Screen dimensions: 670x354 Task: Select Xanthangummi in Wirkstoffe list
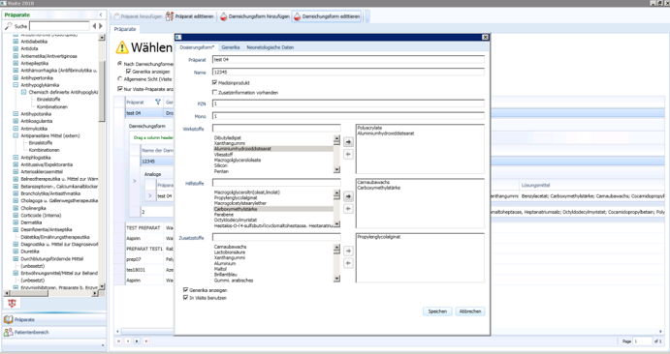click(x=230, y=143)
